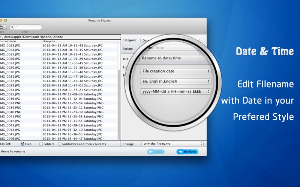Enable Subfolders and their contents checkbox
The width and height of the screenshot is (300, 187).
(60, 144)
